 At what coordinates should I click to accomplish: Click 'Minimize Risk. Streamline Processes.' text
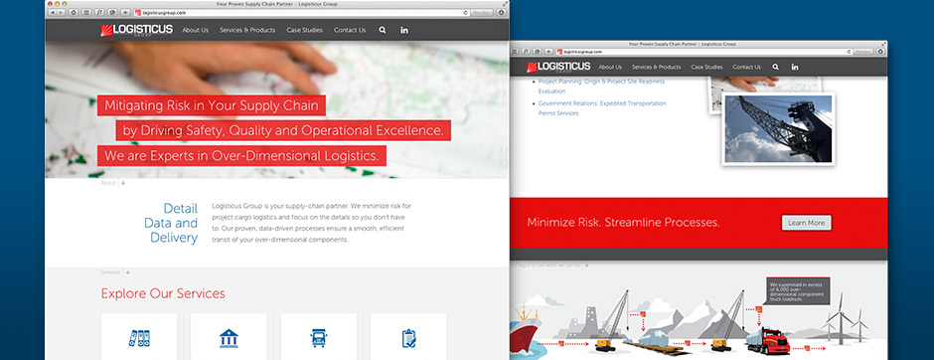[623, 223]
